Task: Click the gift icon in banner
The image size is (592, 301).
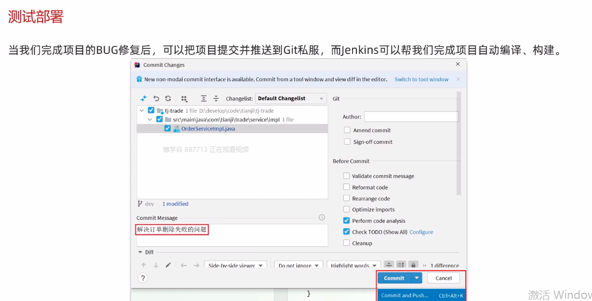Action: pyautogui.click(x=139, y=79)
